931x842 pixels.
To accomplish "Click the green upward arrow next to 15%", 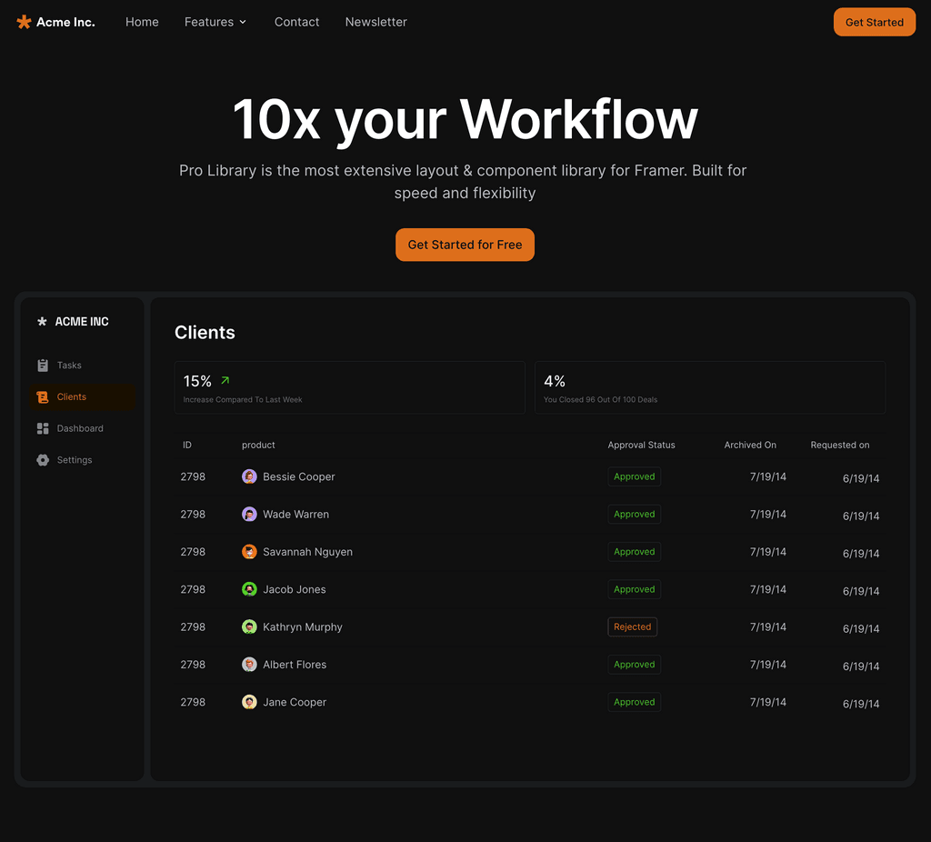I will tap(224, 380).
